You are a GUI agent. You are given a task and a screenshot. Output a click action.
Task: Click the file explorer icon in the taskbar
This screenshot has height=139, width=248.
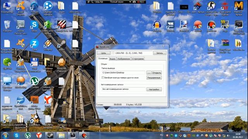62,136
